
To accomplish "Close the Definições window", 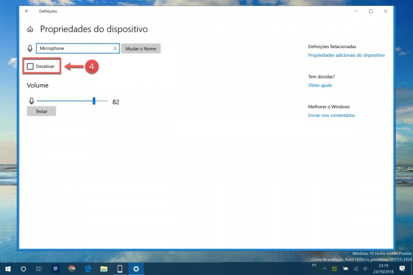I will (x=385, y=11).
